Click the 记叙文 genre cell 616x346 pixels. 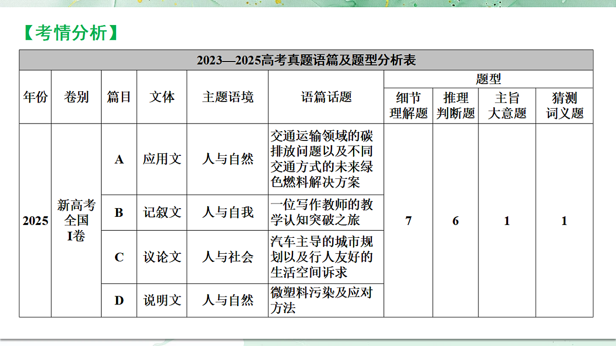pos(162,212)
